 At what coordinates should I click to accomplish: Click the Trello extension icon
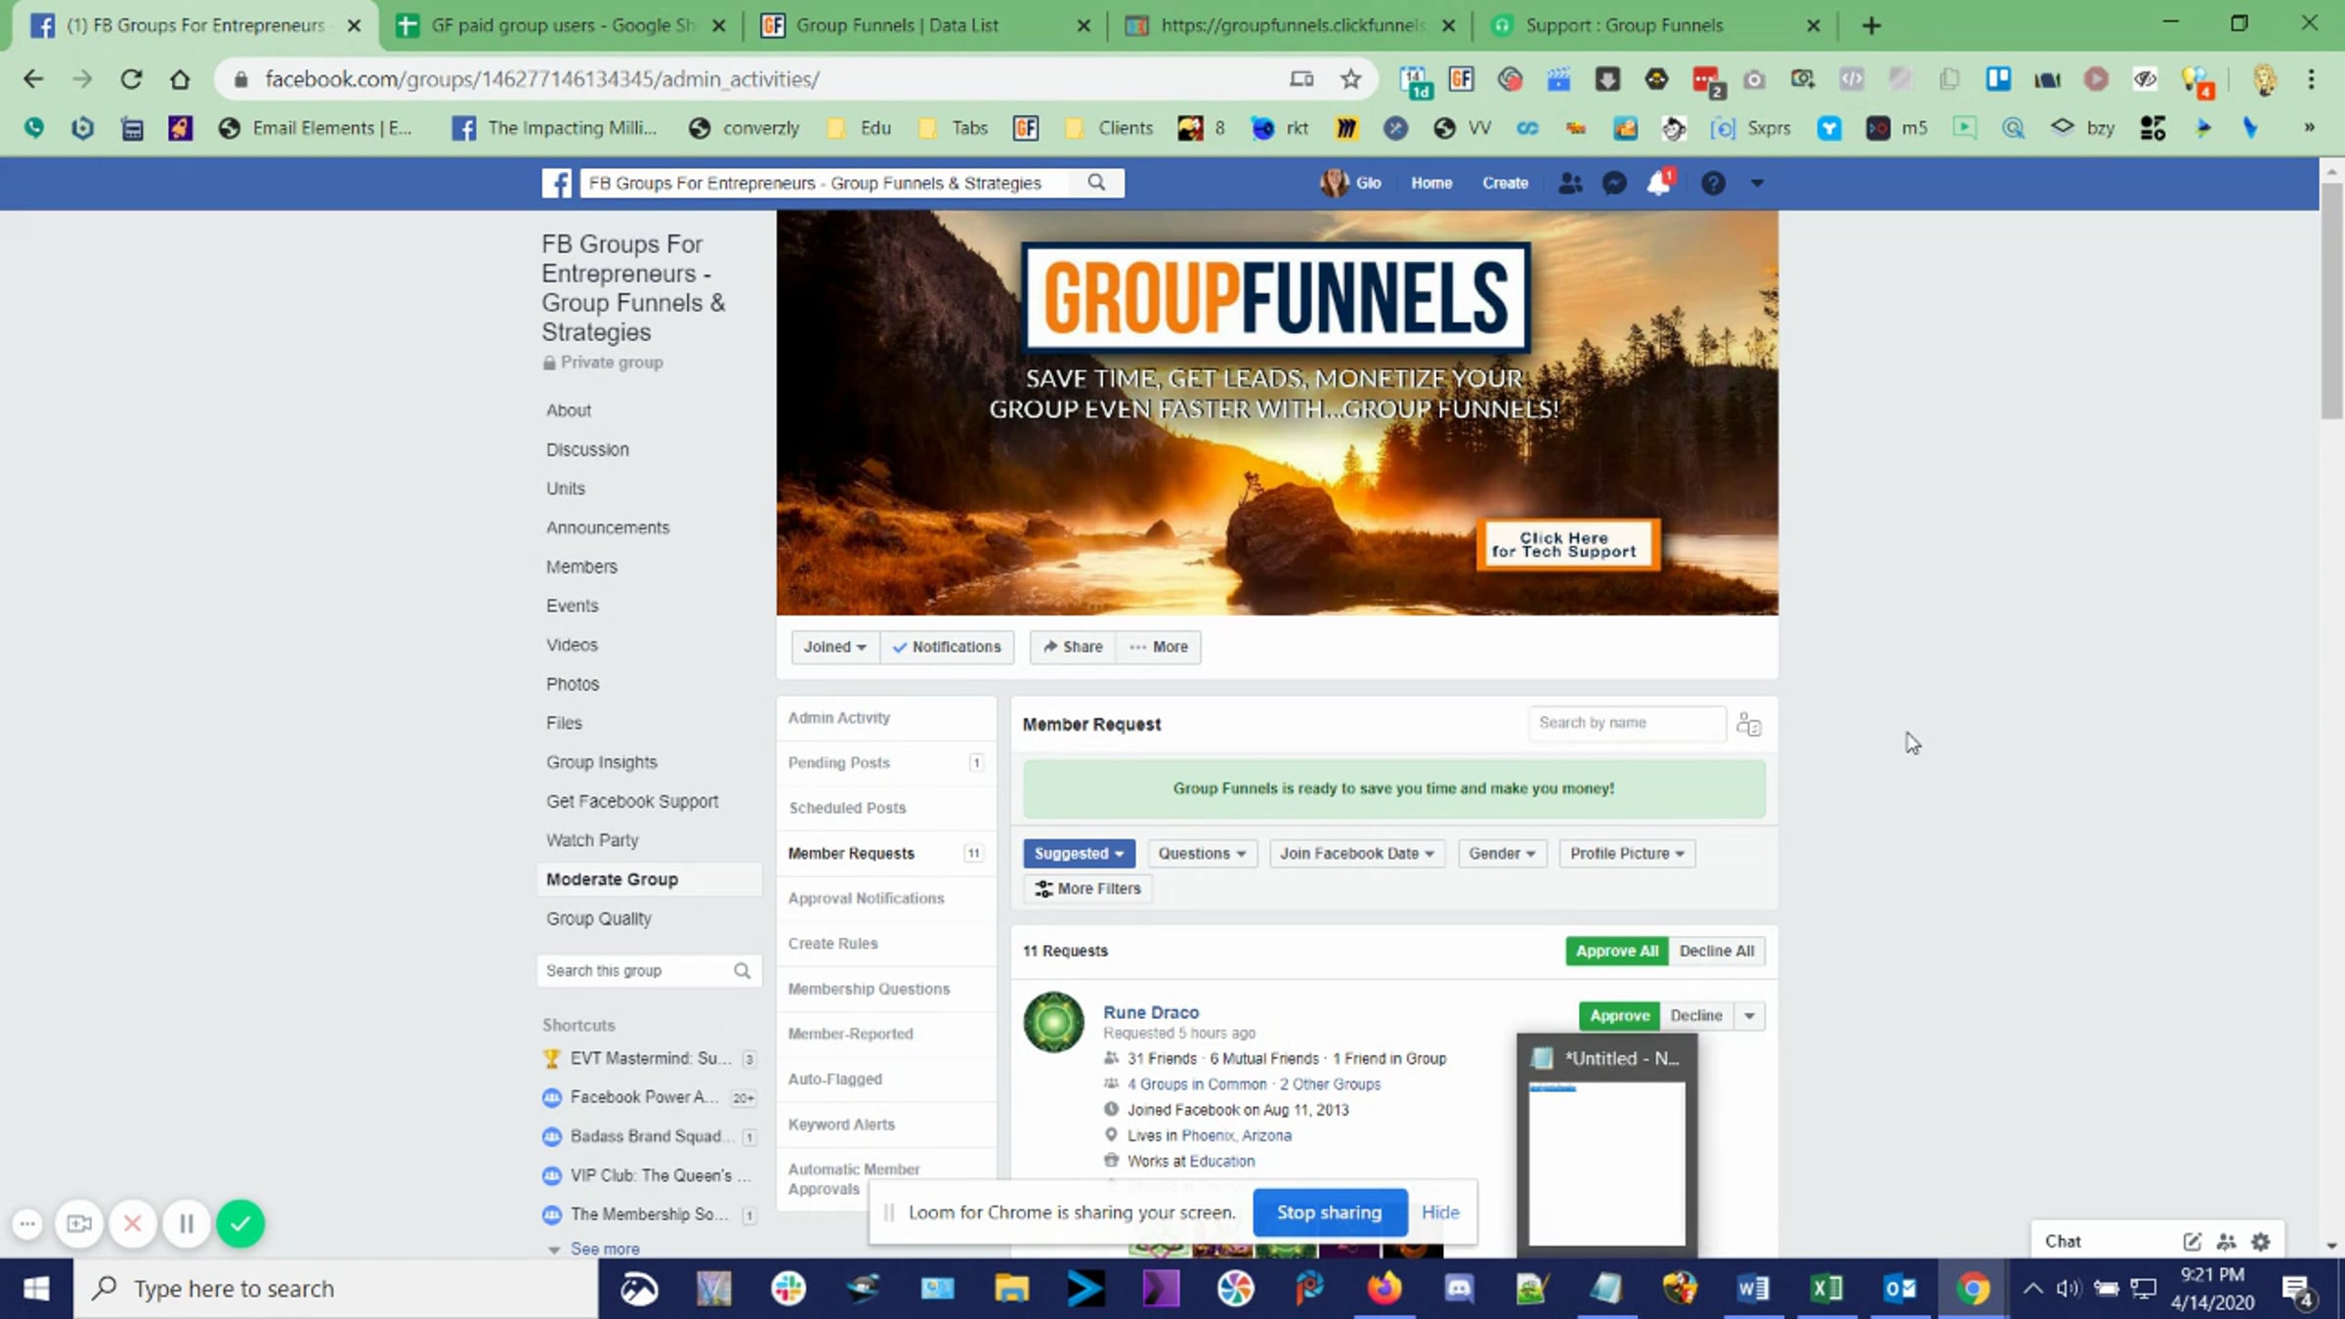pos(1998,79)
